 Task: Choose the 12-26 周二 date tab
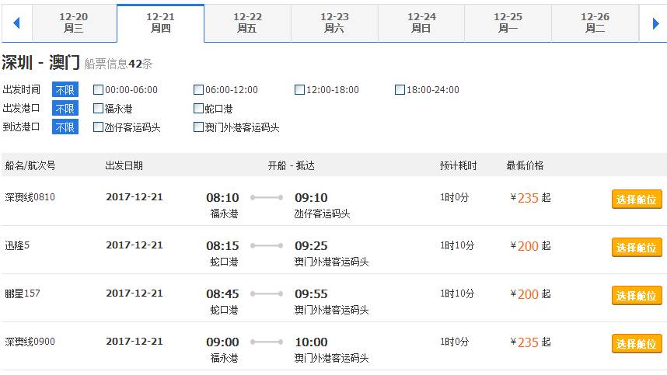595,23
